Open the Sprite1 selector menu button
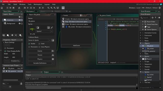The height and width of the screenshot is (91, 163). 52,31
